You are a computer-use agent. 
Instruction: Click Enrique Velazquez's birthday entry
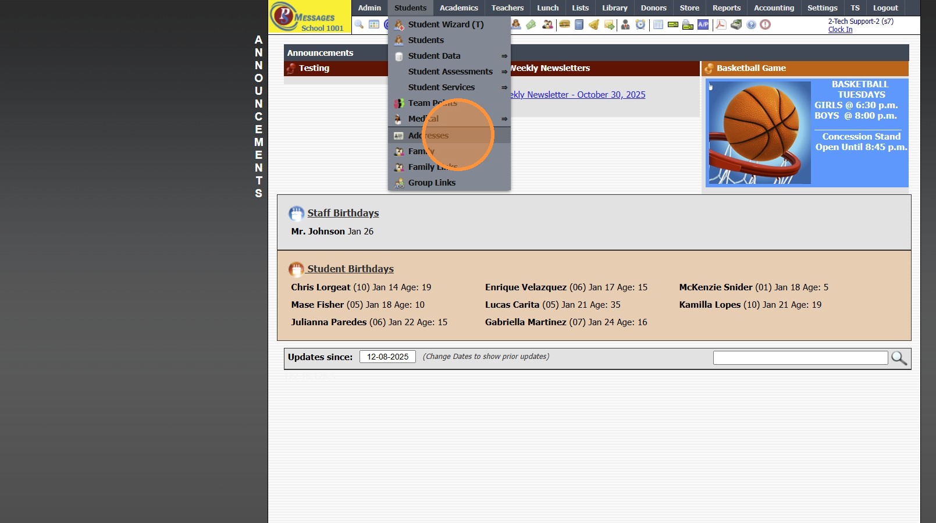click(566, 287)
